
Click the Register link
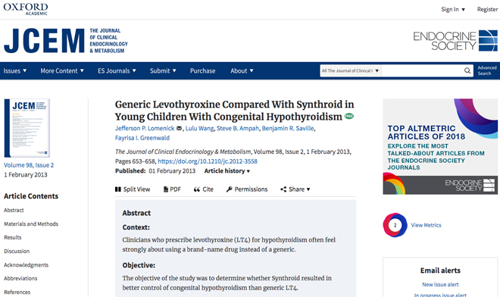(x=487, y=9)
